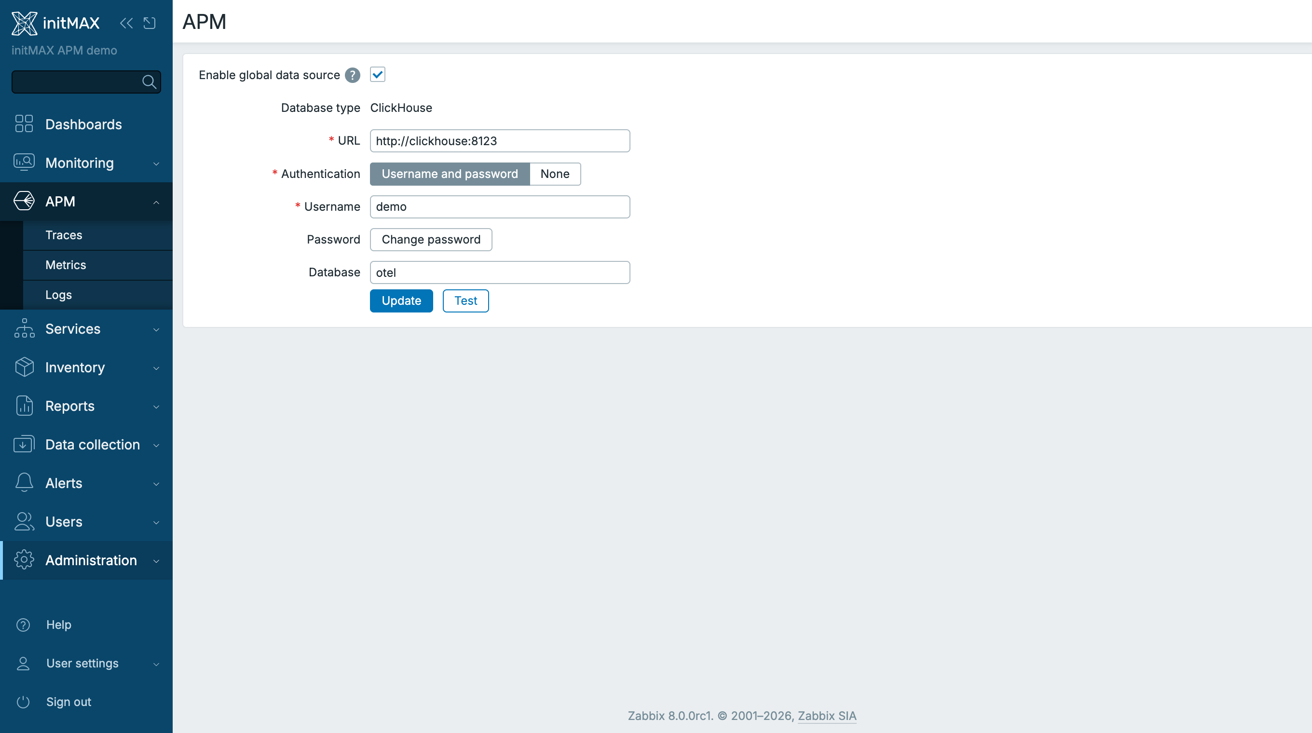This screenshot has height=733, width=1312.
Task: Select Username and password authentication
Action: 450,174
